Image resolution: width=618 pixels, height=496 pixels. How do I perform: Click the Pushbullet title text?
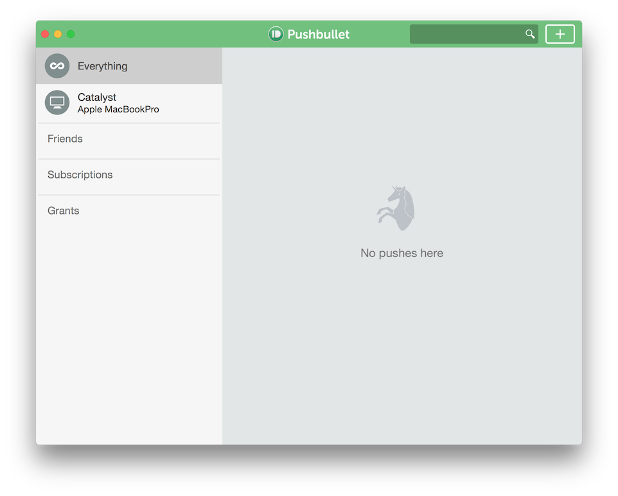coord(319,34)
